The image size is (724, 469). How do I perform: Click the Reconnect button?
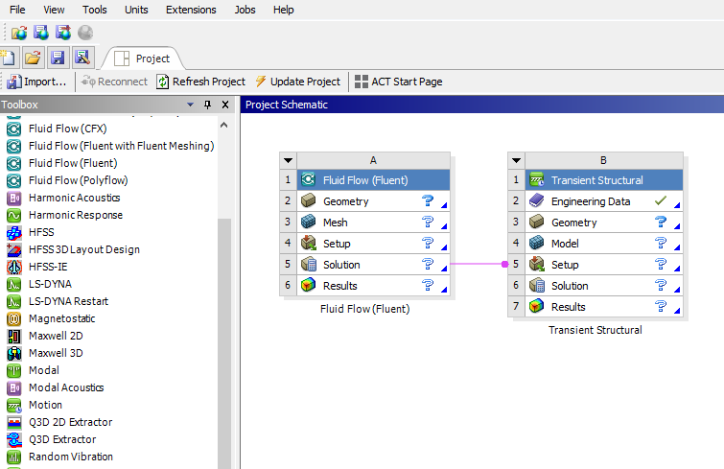point(114,82)
